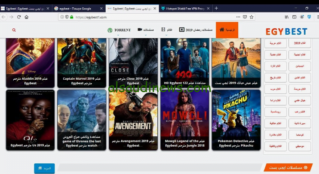This screenshot has height=174, width=319.
Task: Open Close 2019 movie poster
Action: coord(133,63)
